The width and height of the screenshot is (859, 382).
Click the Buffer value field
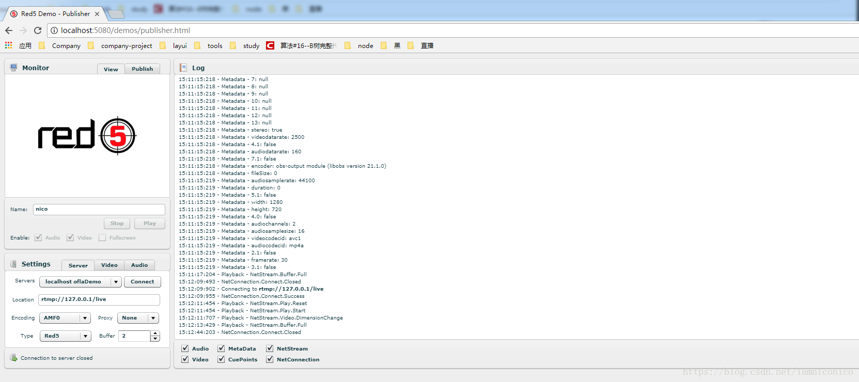[x=134, y=336]
